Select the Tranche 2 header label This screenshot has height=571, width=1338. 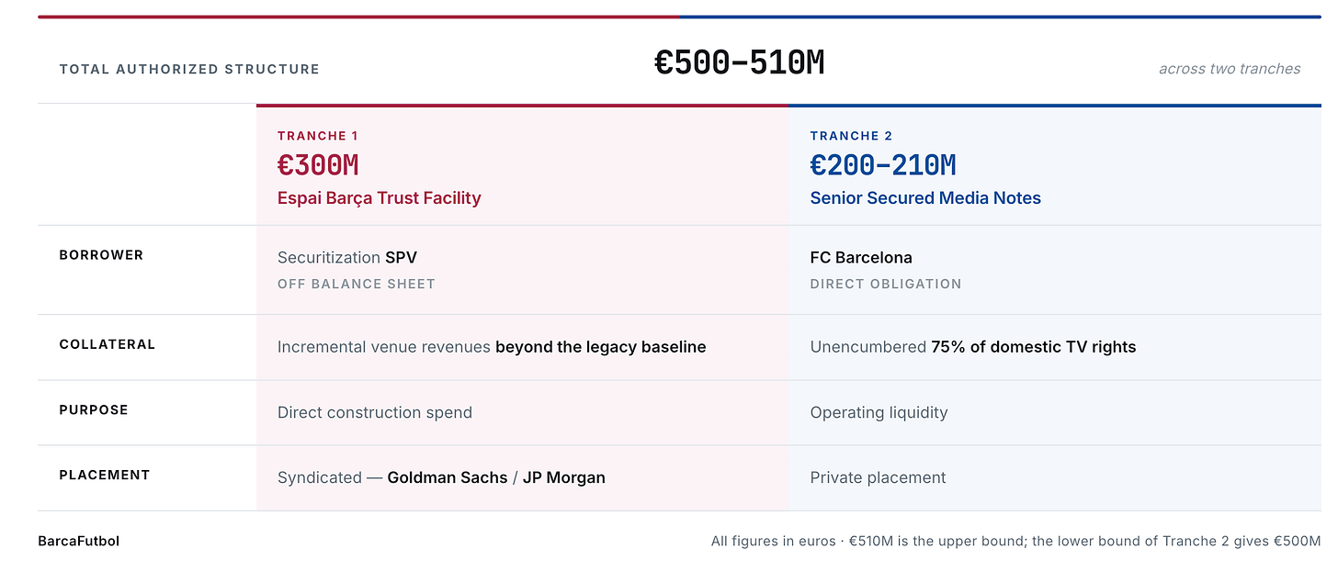[851, 136]
